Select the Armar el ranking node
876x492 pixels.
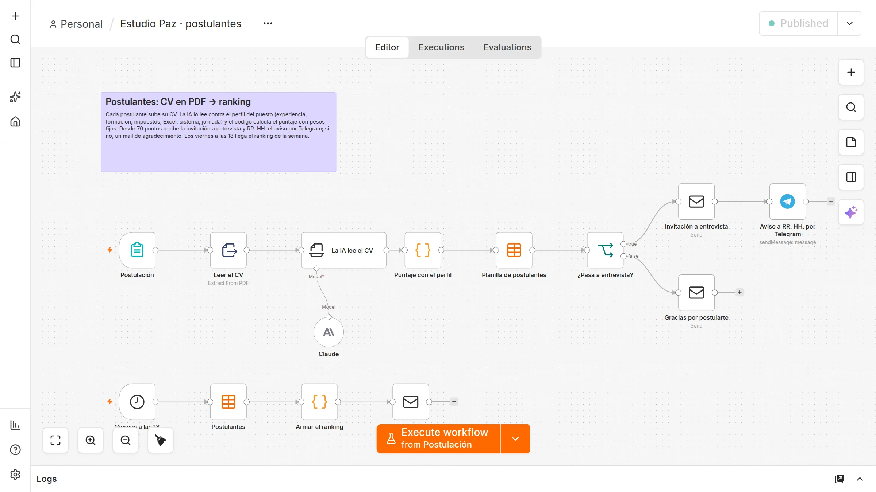(x=320, y=402)
